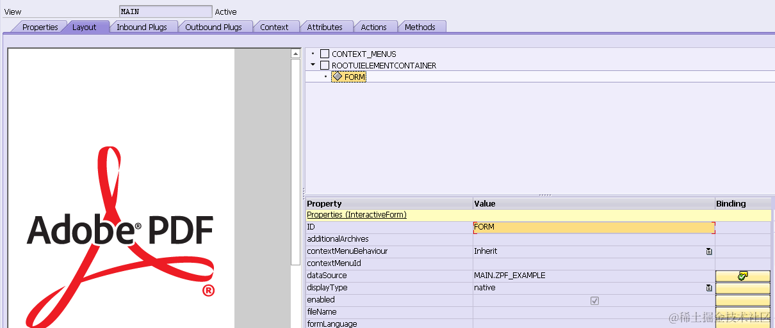This screenshot has width=775, height=328.
Task: Click the fileName property name
Action: [x=322, y=312]
